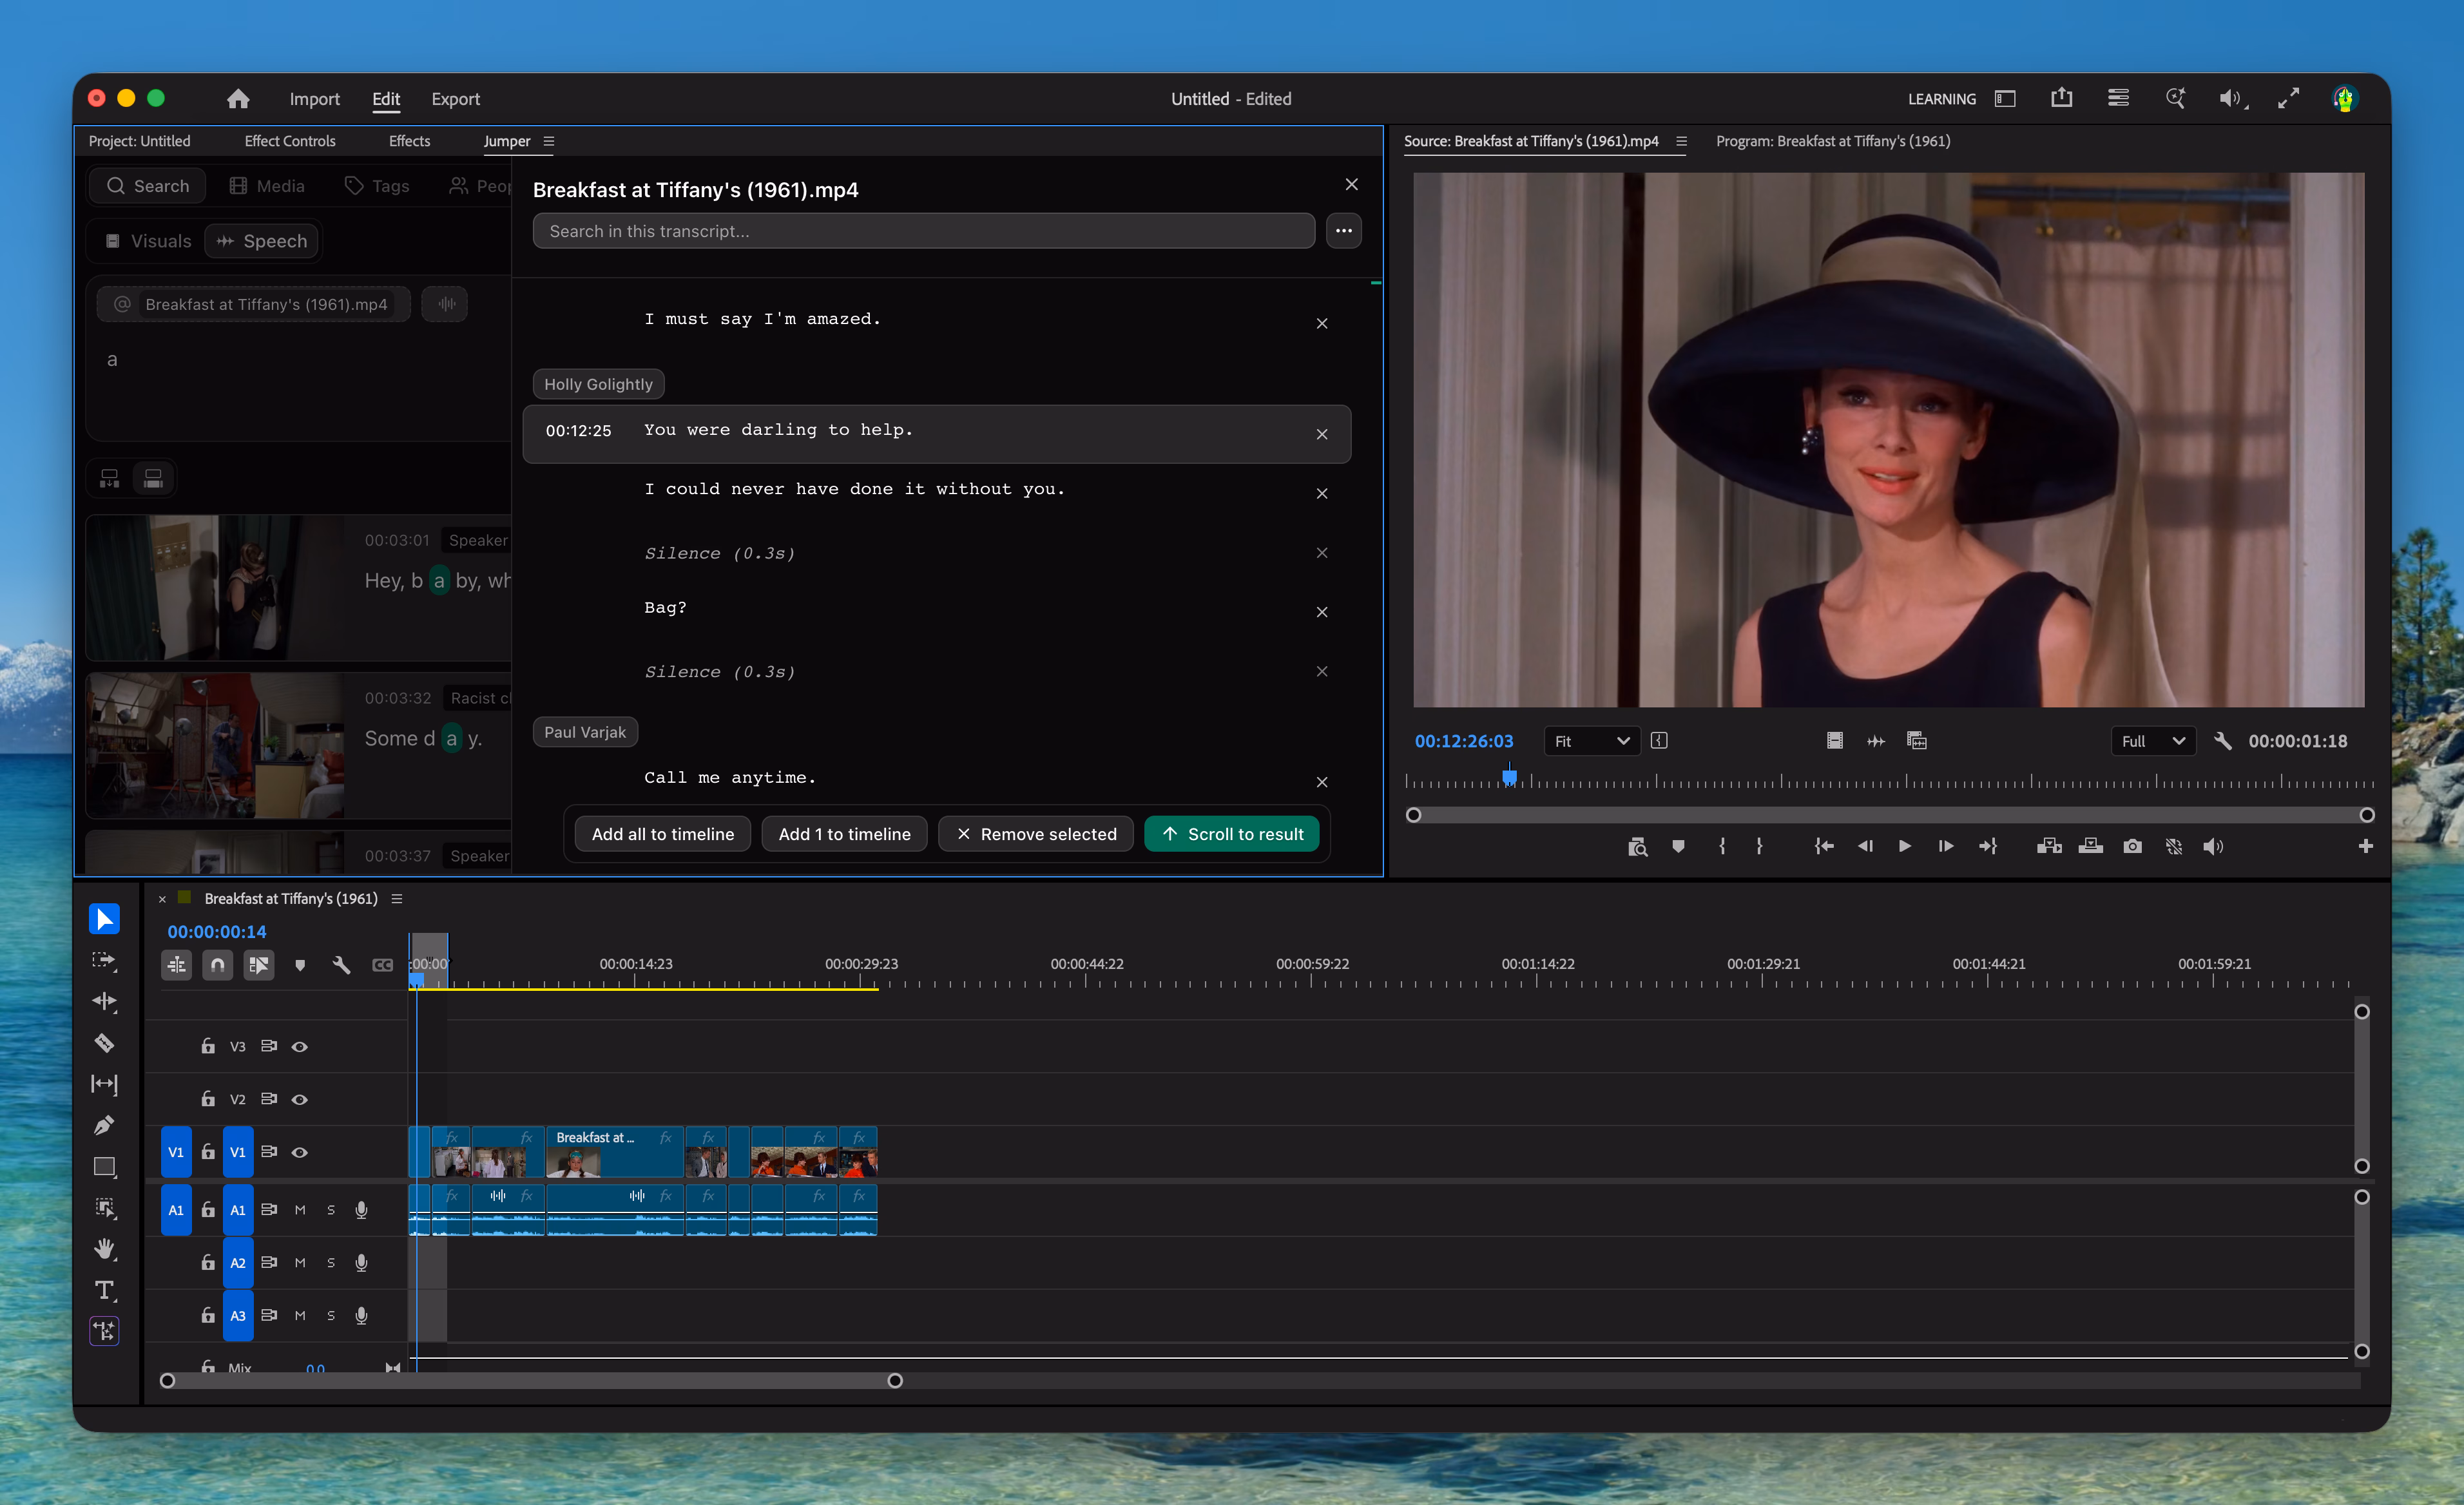The width and height of the screenshot is (2464, 1505).
Task: Click the Insert button in Source monitor
Action: pyautogui.click(x=2049, y=846)
